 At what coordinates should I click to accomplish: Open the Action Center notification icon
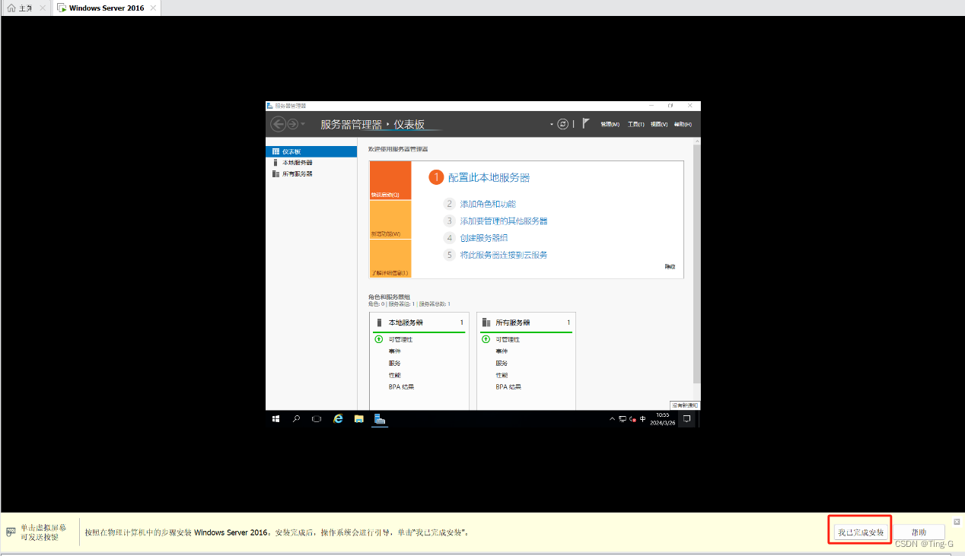pyautogui.click(x=686, y=419)
